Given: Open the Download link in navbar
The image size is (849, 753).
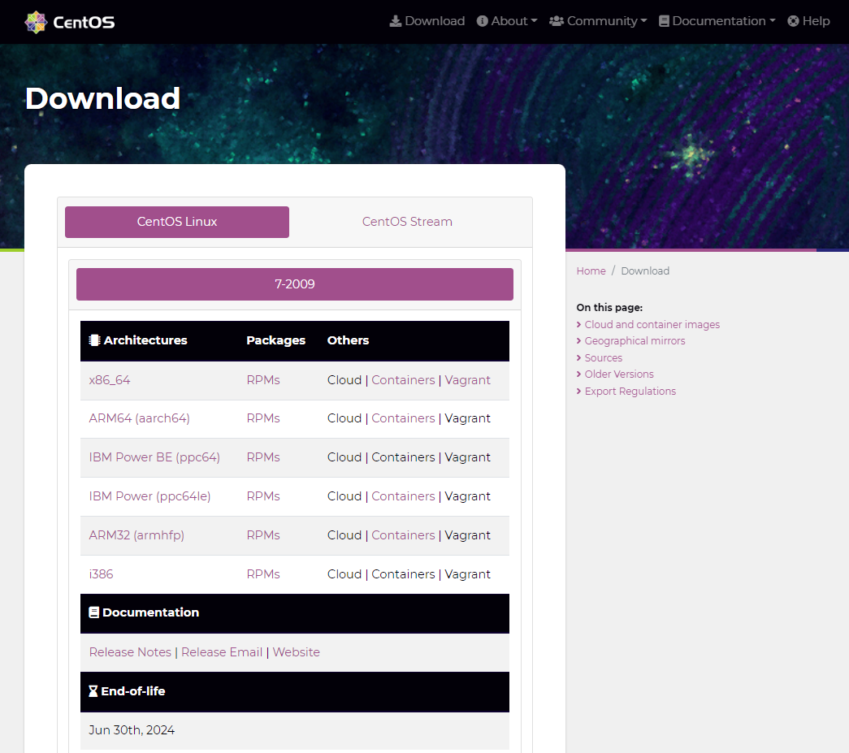Looking at the screenshot, I should (x=427, y=21).
